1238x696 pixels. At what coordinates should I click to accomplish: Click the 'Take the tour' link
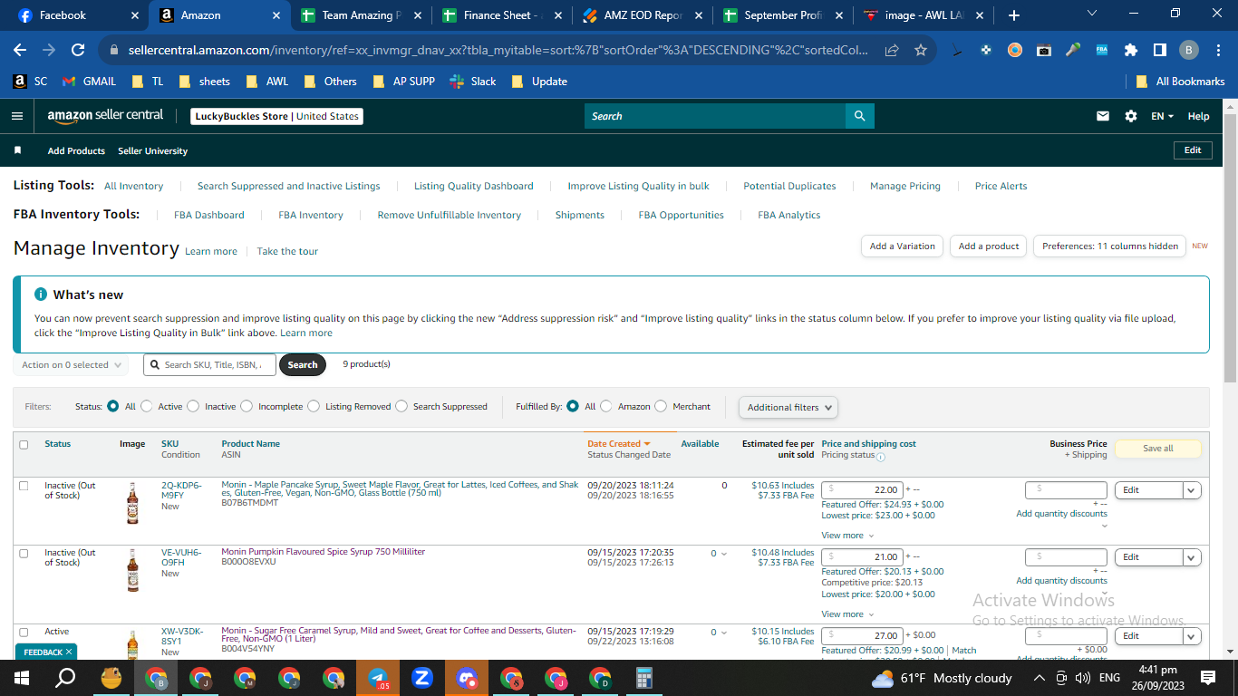287,251
